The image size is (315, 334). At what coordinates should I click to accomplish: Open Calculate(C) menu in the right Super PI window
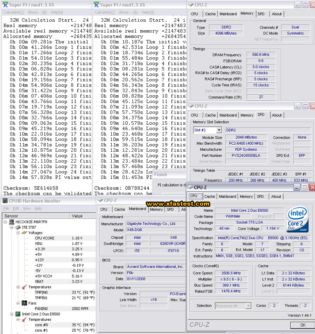(x=105, y=12)
